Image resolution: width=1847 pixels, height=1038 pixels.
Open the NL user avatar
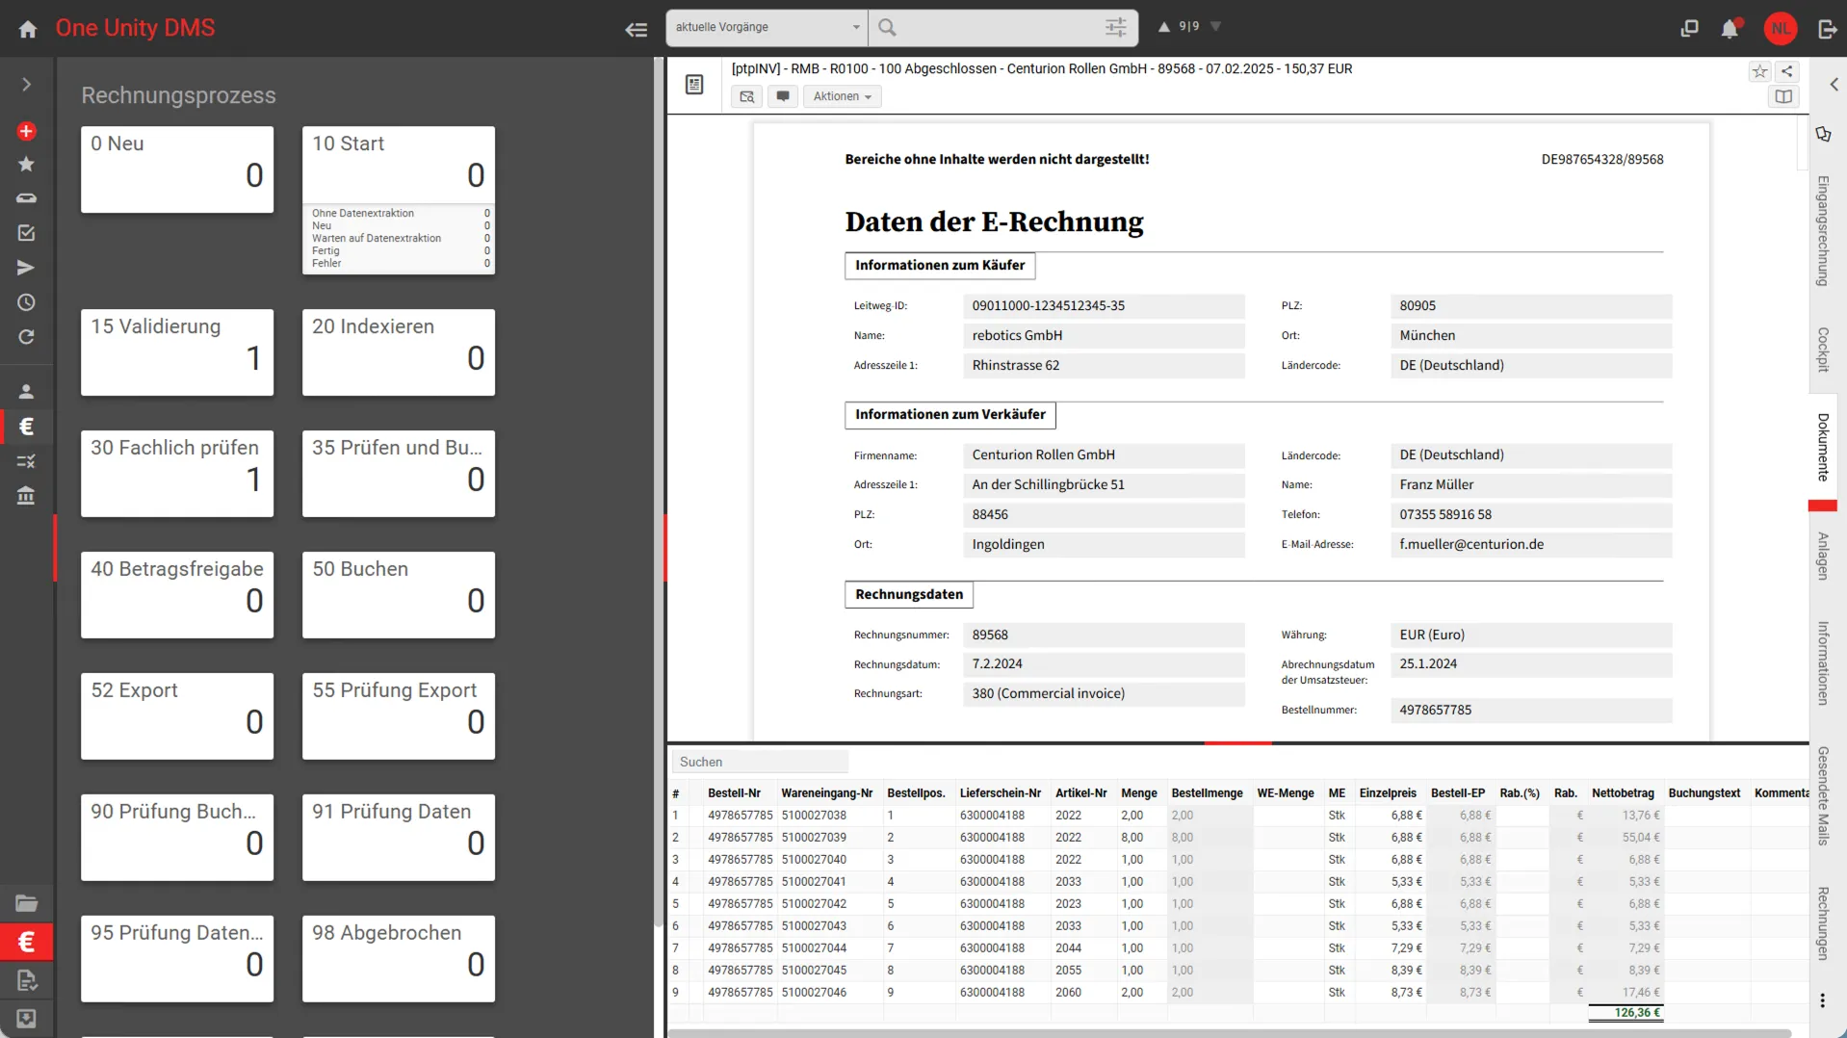1781,29
